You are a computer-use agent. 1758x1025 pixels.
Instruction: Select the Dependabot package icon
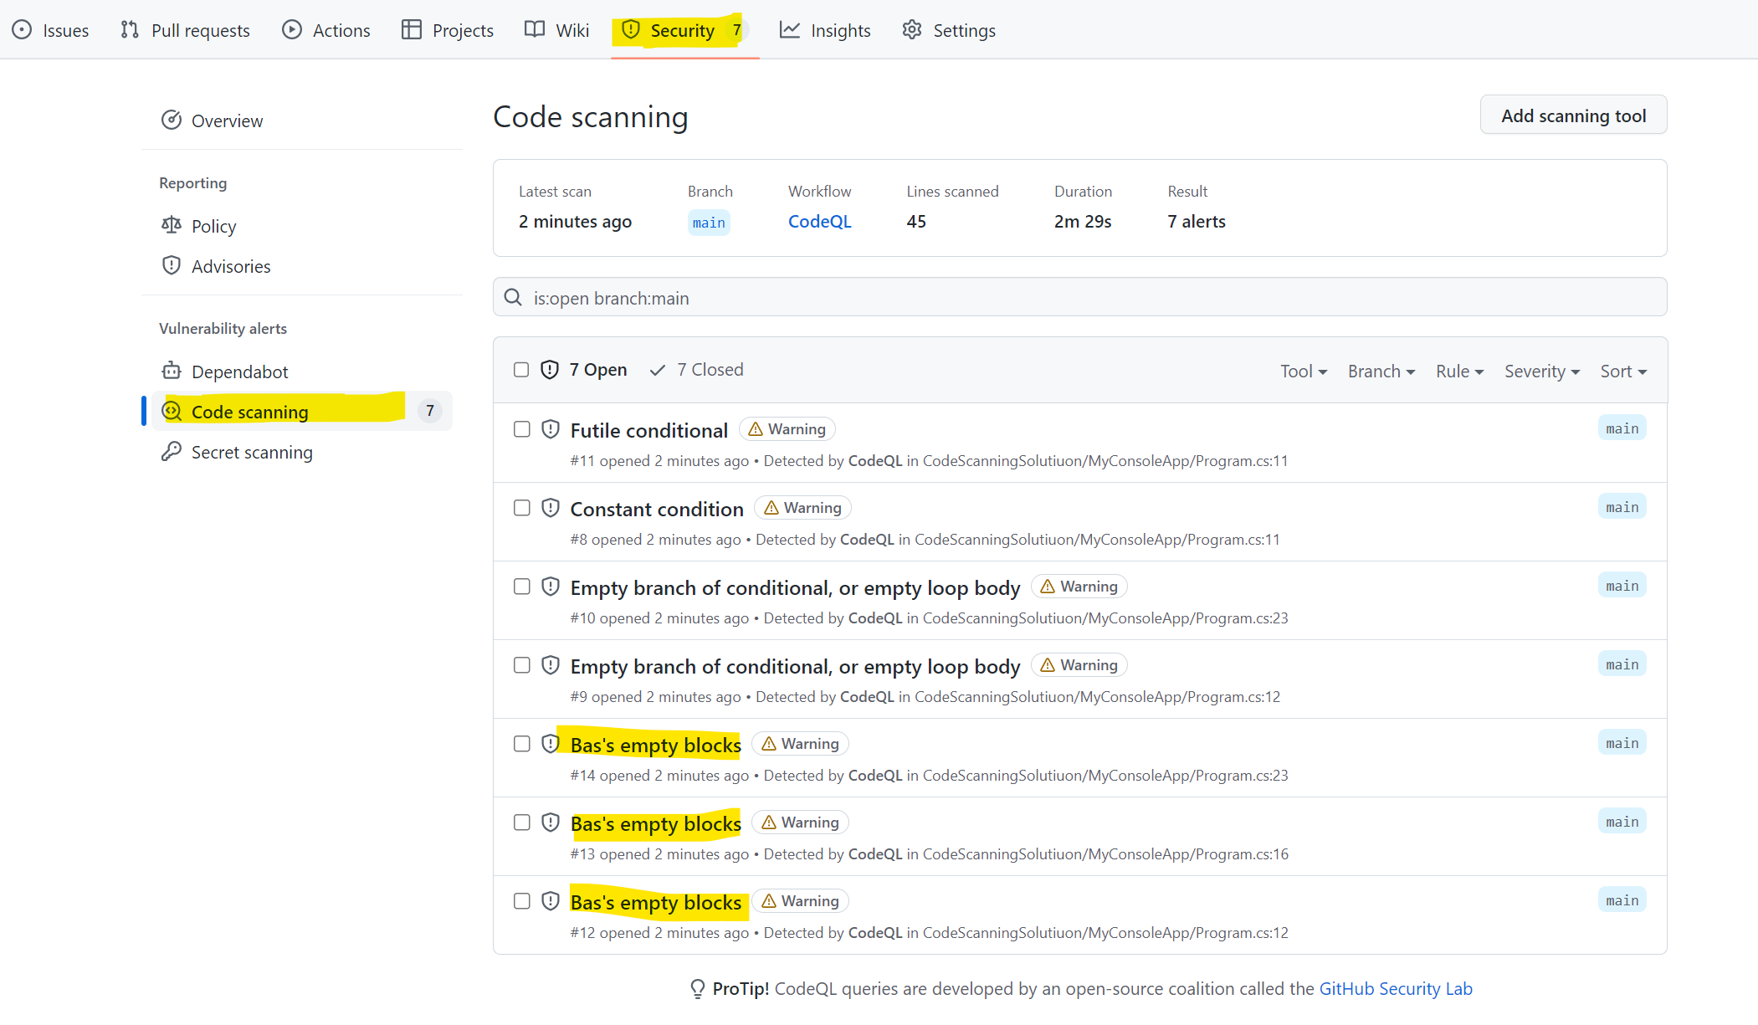point(172,371)
